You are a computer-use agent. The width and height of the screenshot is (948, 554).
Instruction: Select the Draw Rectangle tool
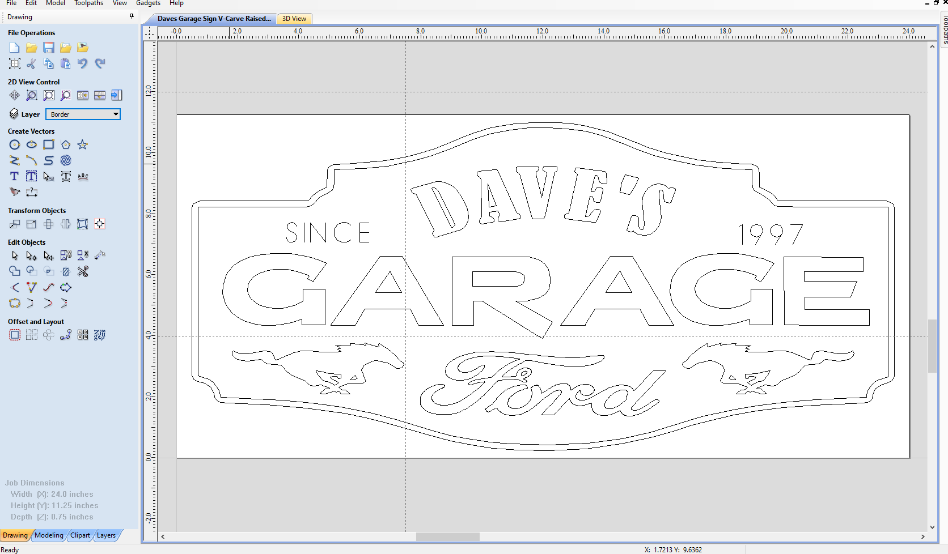tap(49, 145)
